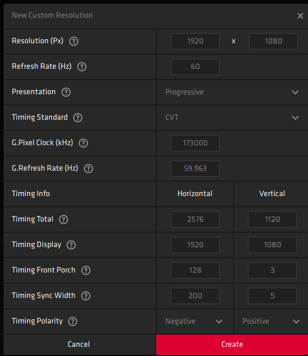This screenshot has width=308, height=356.
Task: Show help for Timing Polarity
Action: (73, 321)
